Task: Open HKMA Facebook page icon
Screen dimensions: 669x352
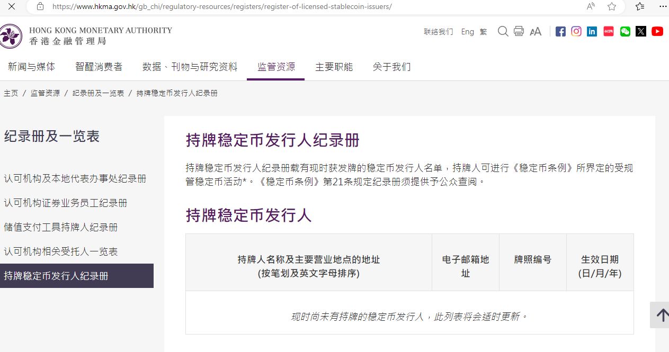Action: coord(560,31)
